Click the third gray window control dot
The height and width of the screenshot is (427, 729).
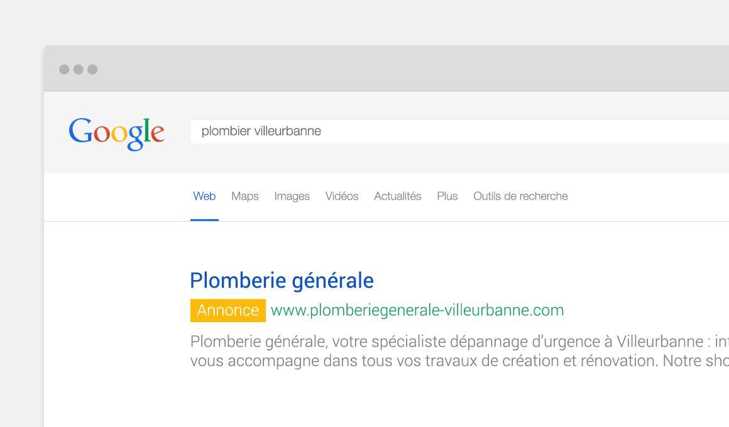[92, 69]
